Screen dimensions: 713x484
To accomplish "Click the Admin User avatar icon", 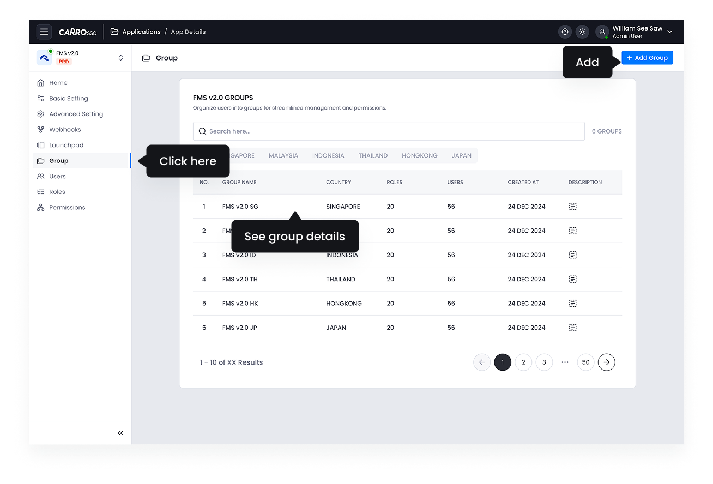I will pos(602,32).
